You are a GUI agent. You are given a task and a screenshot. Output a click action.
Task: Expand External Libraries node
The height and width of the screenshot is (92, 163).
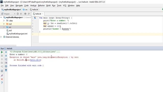click(1, 37)
